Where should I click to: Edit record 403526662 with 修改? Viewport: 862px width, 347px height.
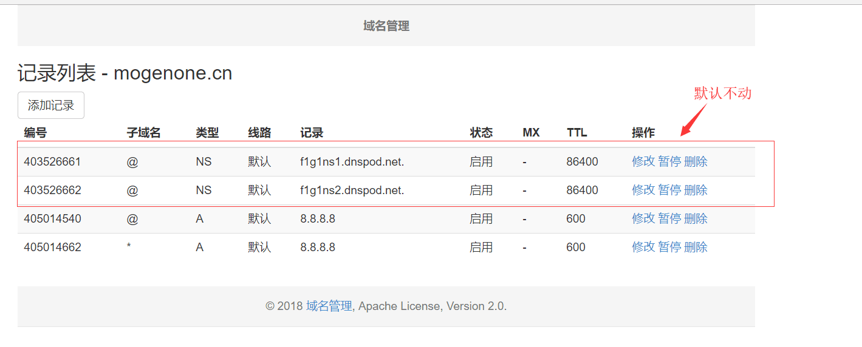643,190
